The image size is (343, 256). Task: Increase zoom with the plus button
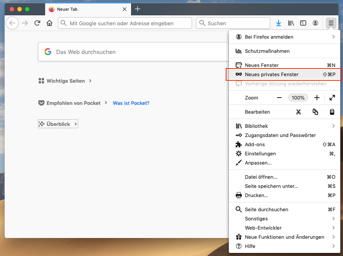[317, 98]
